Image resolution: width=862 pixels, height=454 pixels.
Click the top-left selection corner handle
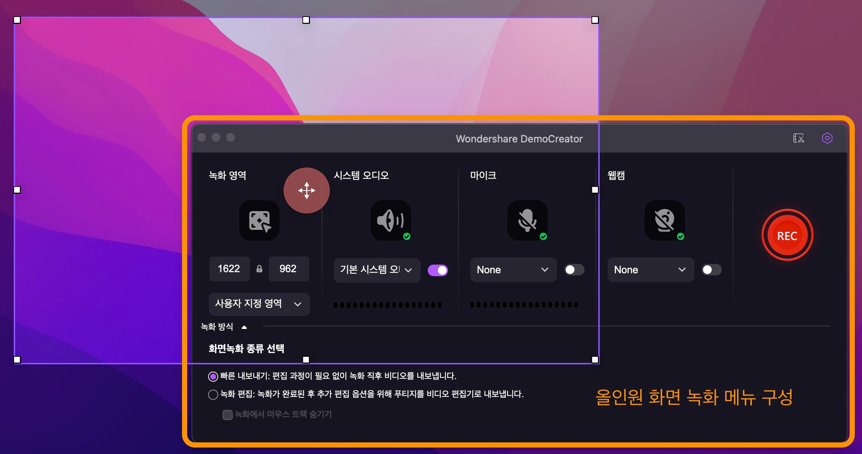(17, 20)
